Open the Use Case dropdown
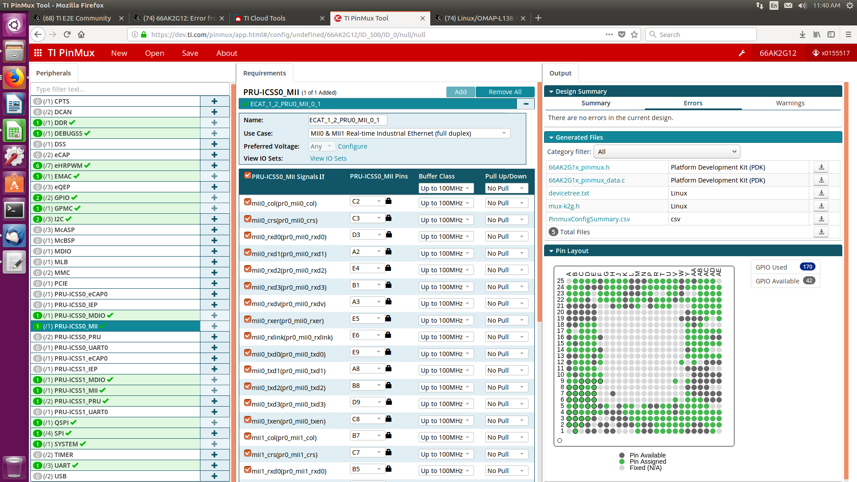 pos(409,133)
